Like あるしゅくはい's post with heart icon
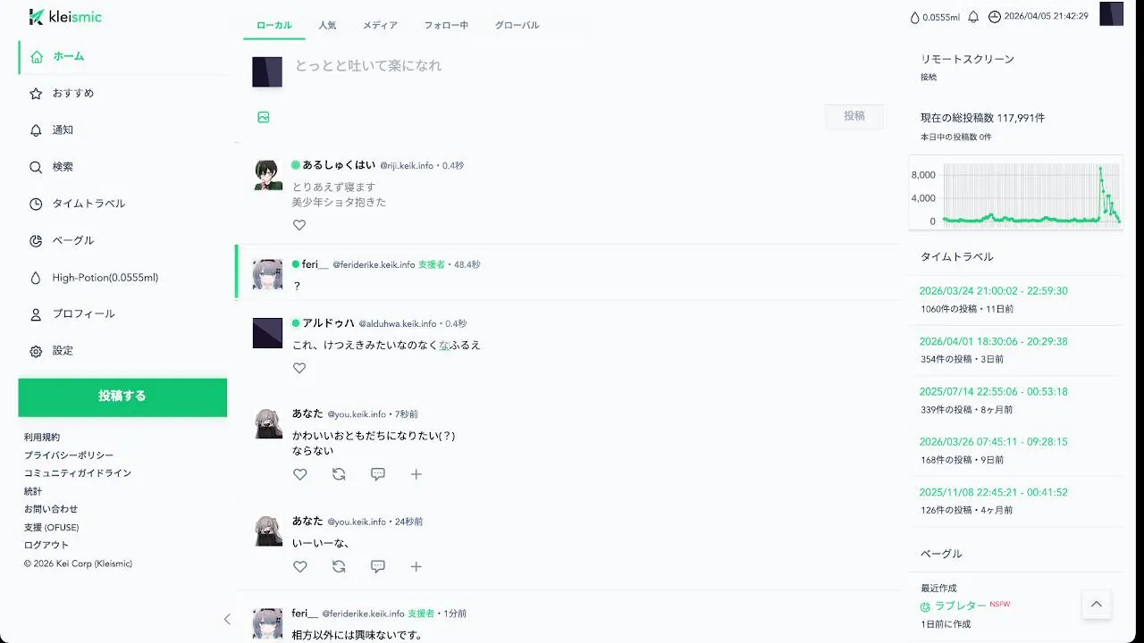Screen dimensions: 1144x643 click(299, 225)
